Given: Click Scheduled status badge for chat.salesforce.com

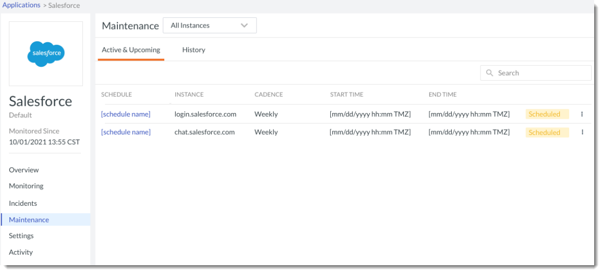Looking at the screenshot, I should coord(546,132).
